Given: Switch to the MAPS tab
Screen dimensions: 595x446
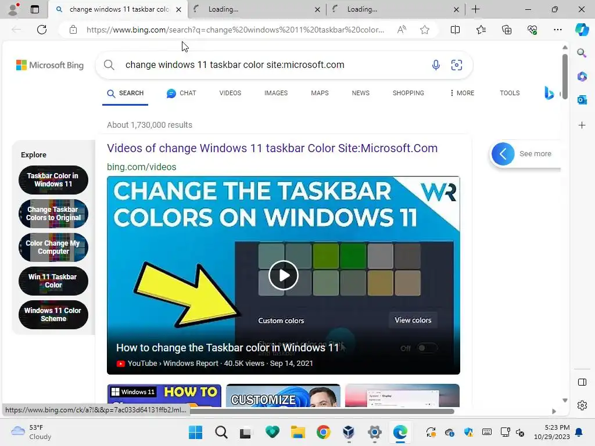Looking at the screenshot, I should point(320,93).
